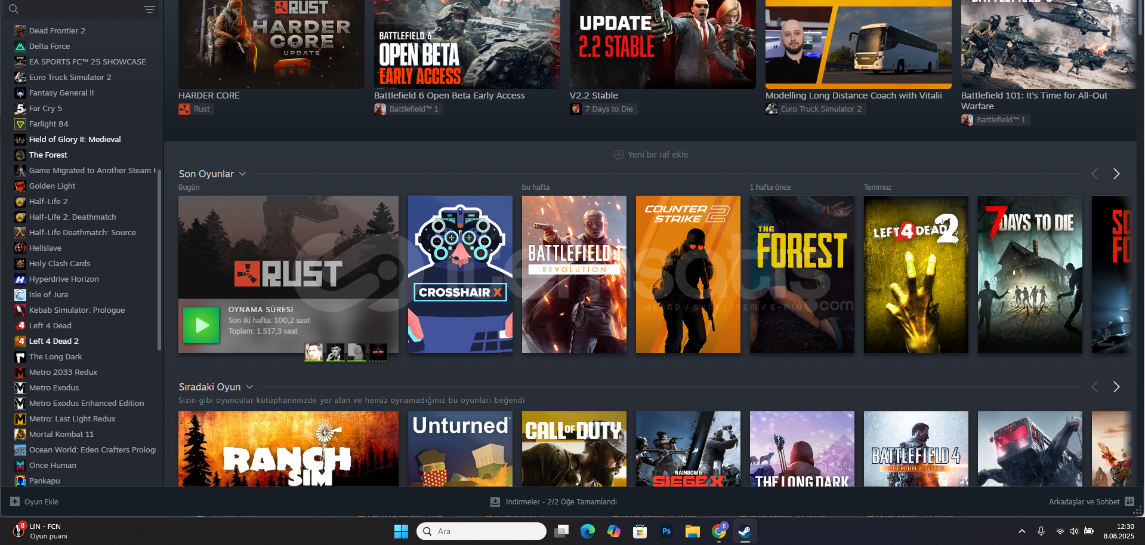Click the library search magnifier icon
Image resolution: width=1145 pixels, height=545 pixels.
click(14, 9)
